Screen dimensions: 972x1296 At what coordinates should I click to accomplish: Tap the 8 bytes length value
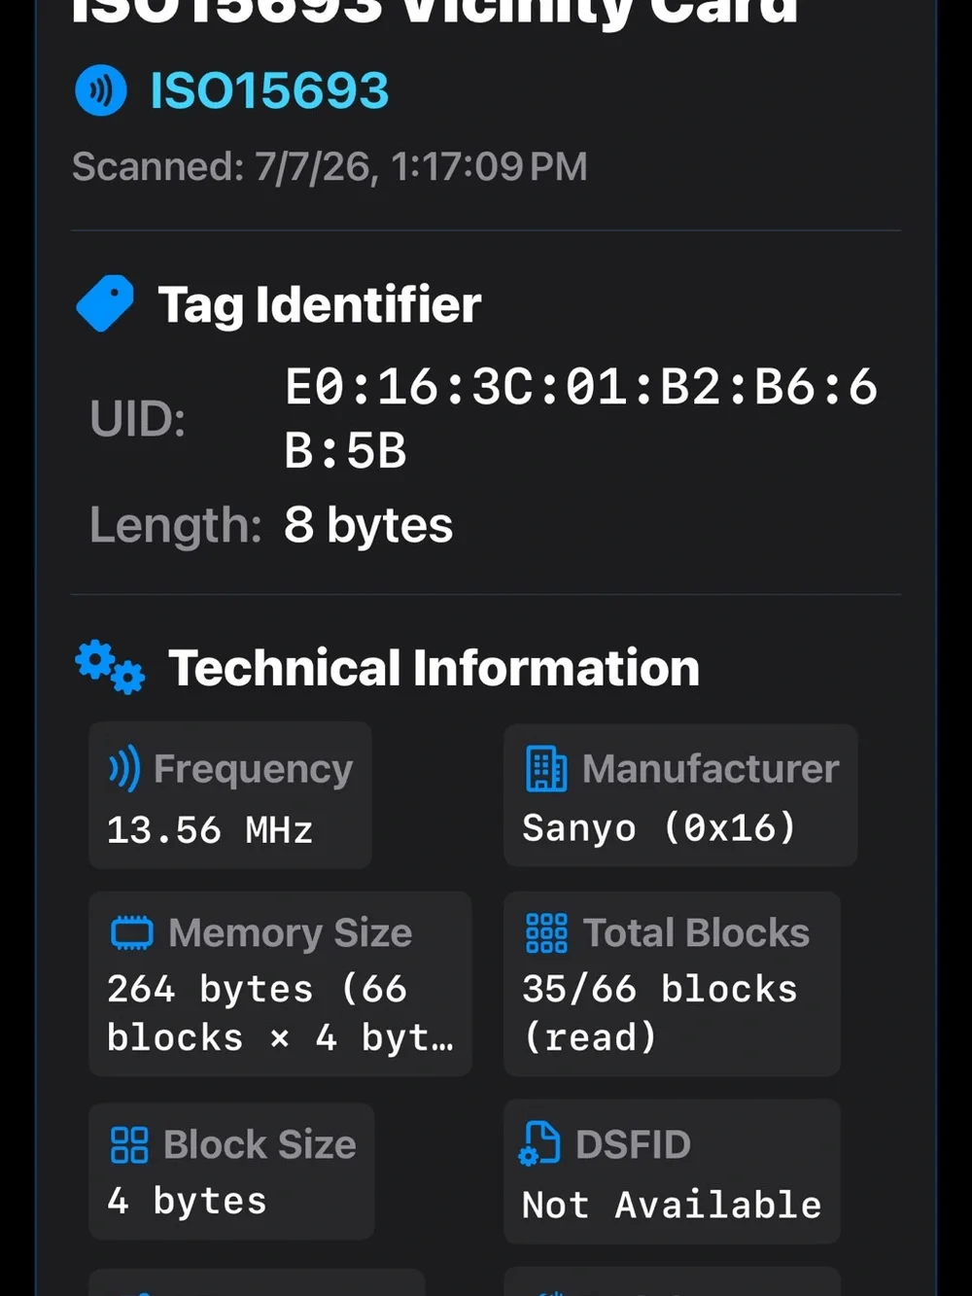(368, 525)
